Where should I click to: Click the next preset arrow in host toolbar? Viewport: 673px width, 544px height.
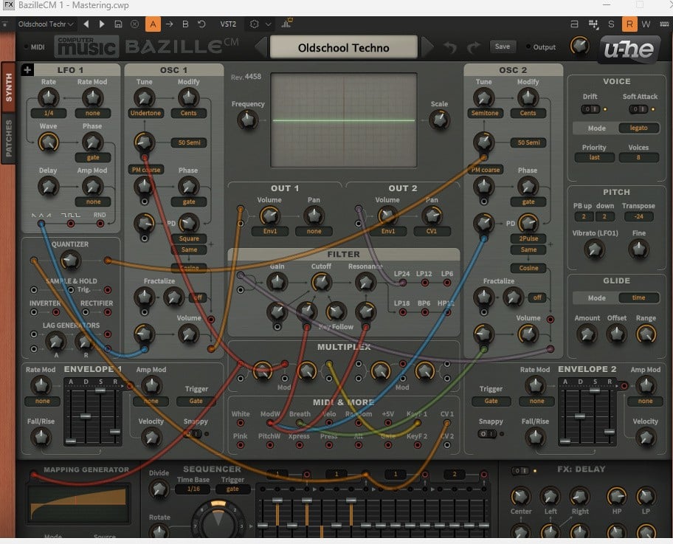[x=102, y=24]
